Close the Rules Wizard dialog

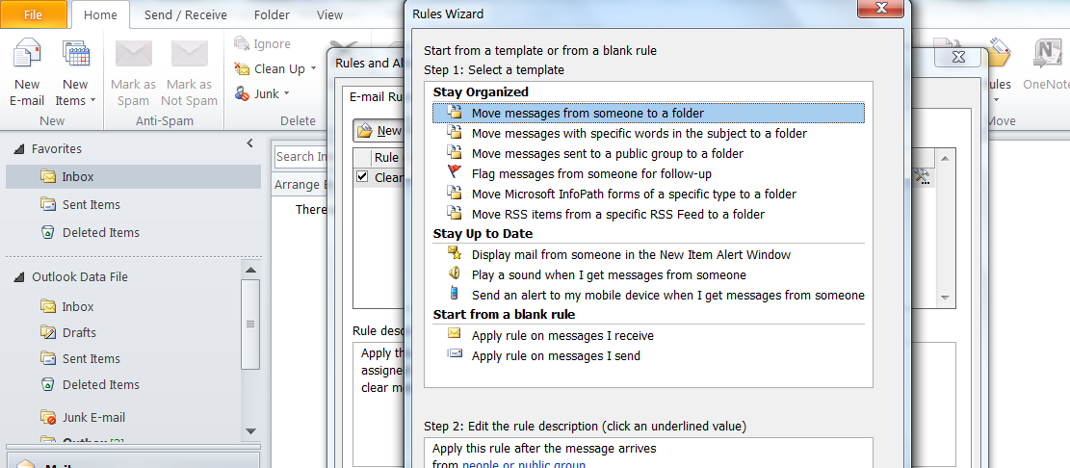[x=881, y=9]
